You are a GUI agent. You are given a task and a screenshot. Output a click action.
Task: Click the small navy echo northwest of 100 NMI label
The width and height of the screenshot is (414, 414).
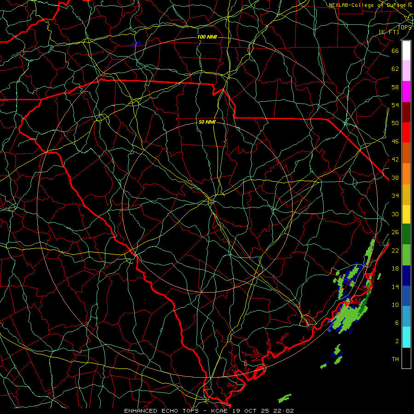pyautogui.click(x=136, y=44)
